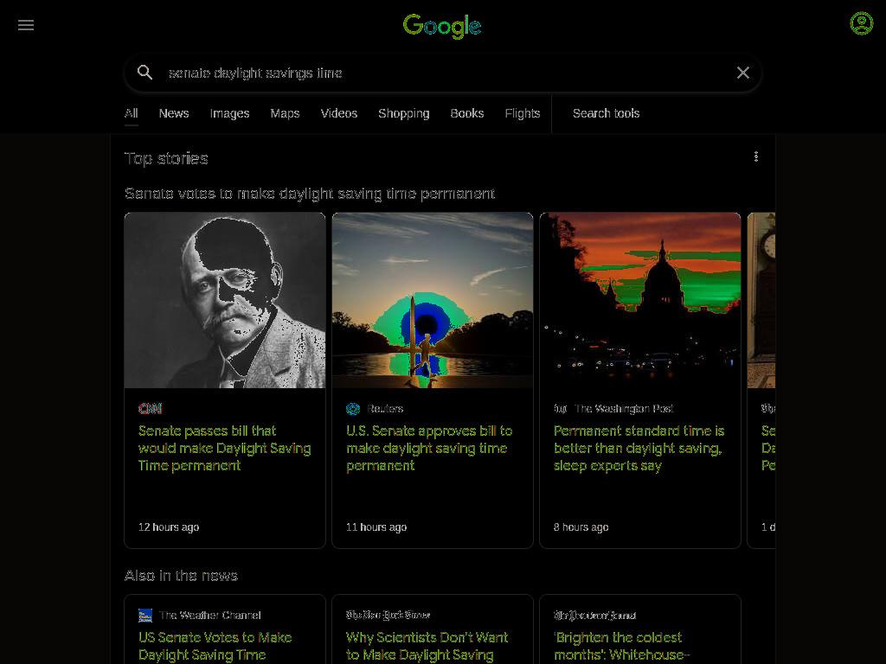
Task: Open Reuters headline U.S. Senate approves bill
Action: click(429, 449)
